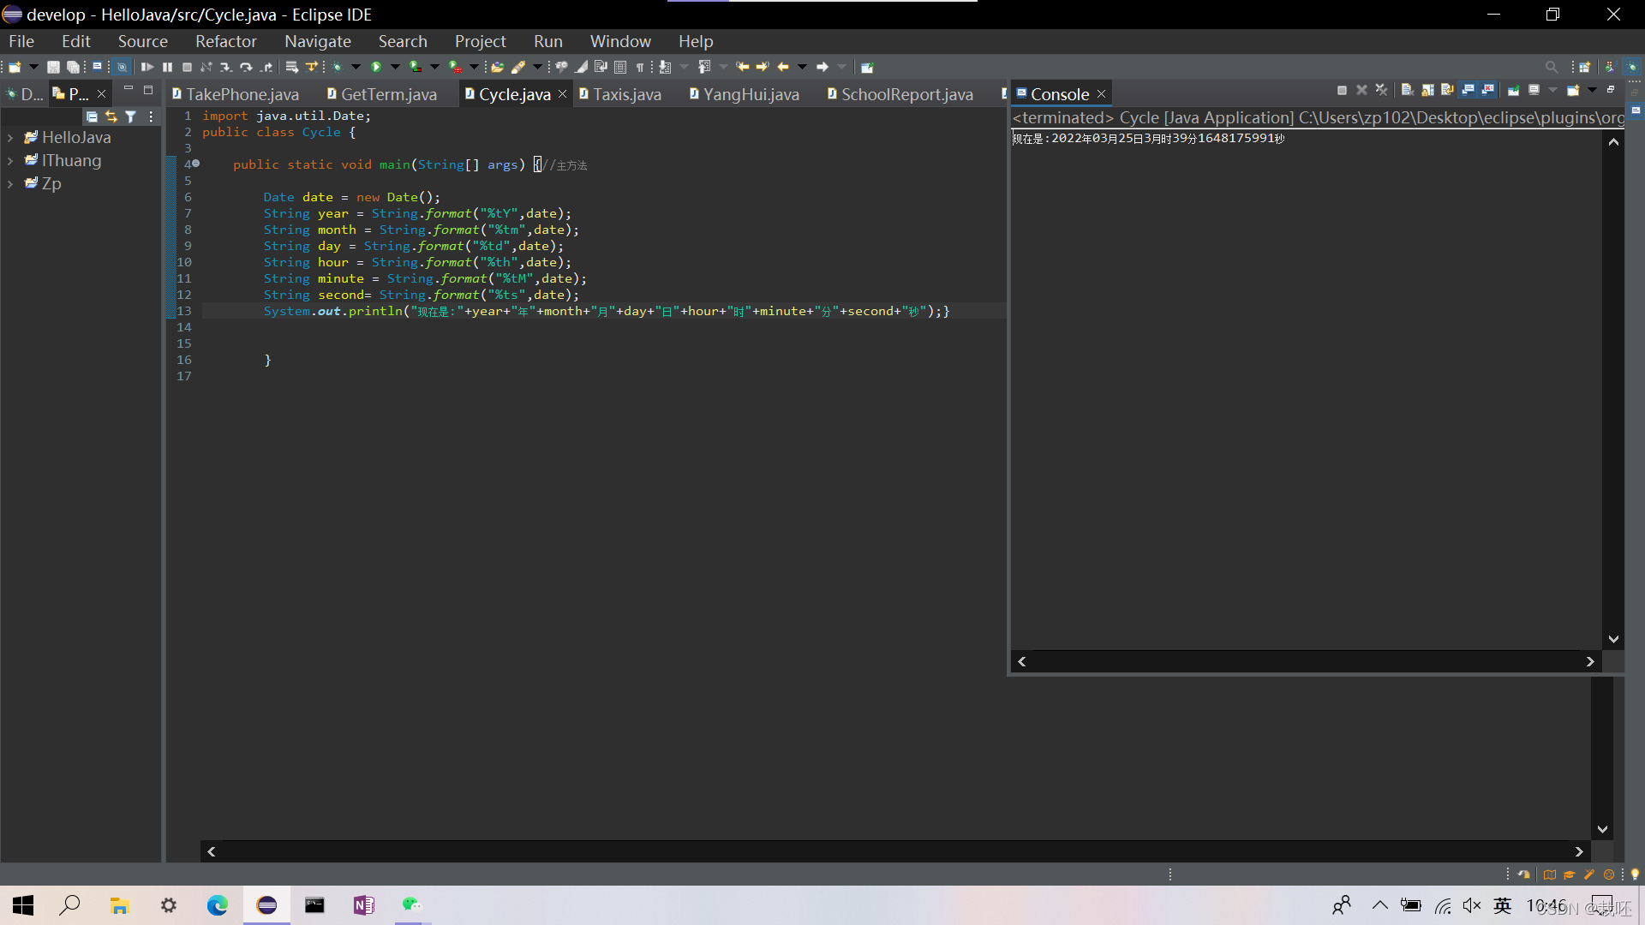Expand the HelloJava project tree node

[x=10, y=137]
